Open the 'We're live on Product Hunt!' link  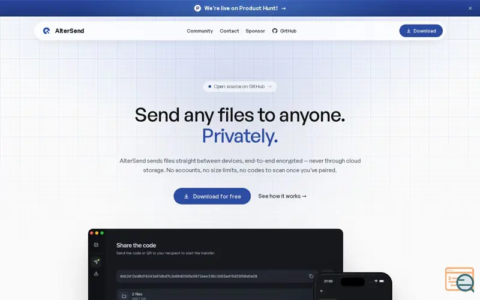(241, 8)
